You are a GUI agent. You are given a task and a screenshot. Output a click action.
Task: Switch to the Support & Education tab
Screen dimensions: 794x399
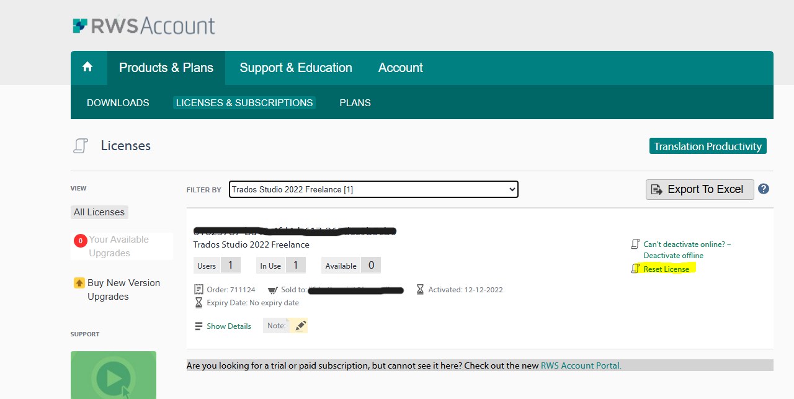[x=296, y=68]
